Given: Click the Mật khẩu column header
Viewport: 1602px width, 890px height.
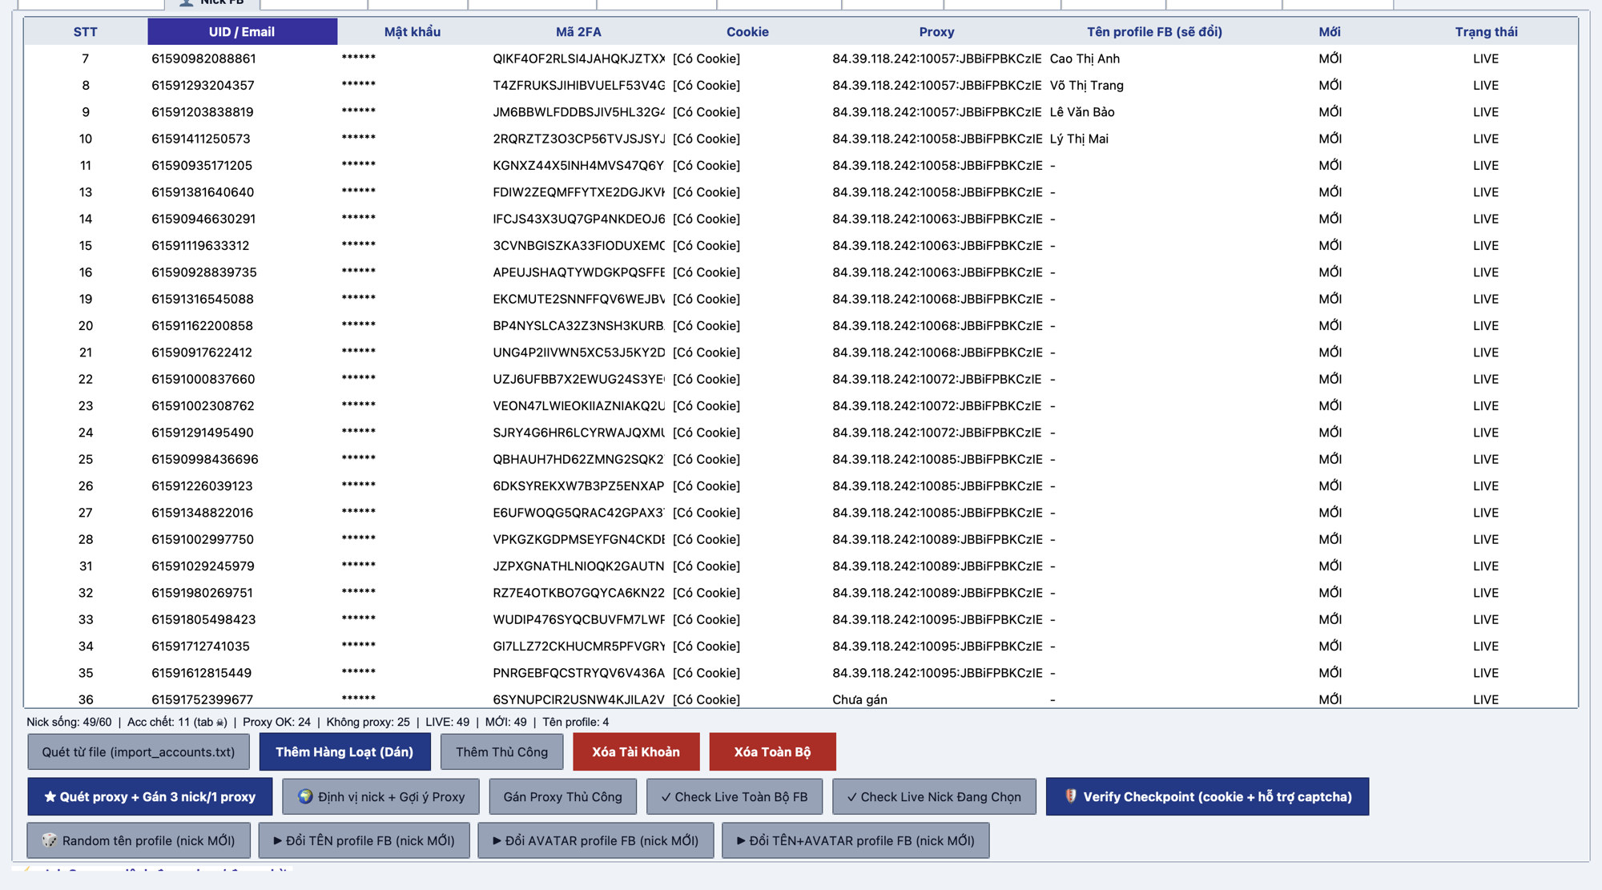Looking at the screenshot, I should coord(413,32).
